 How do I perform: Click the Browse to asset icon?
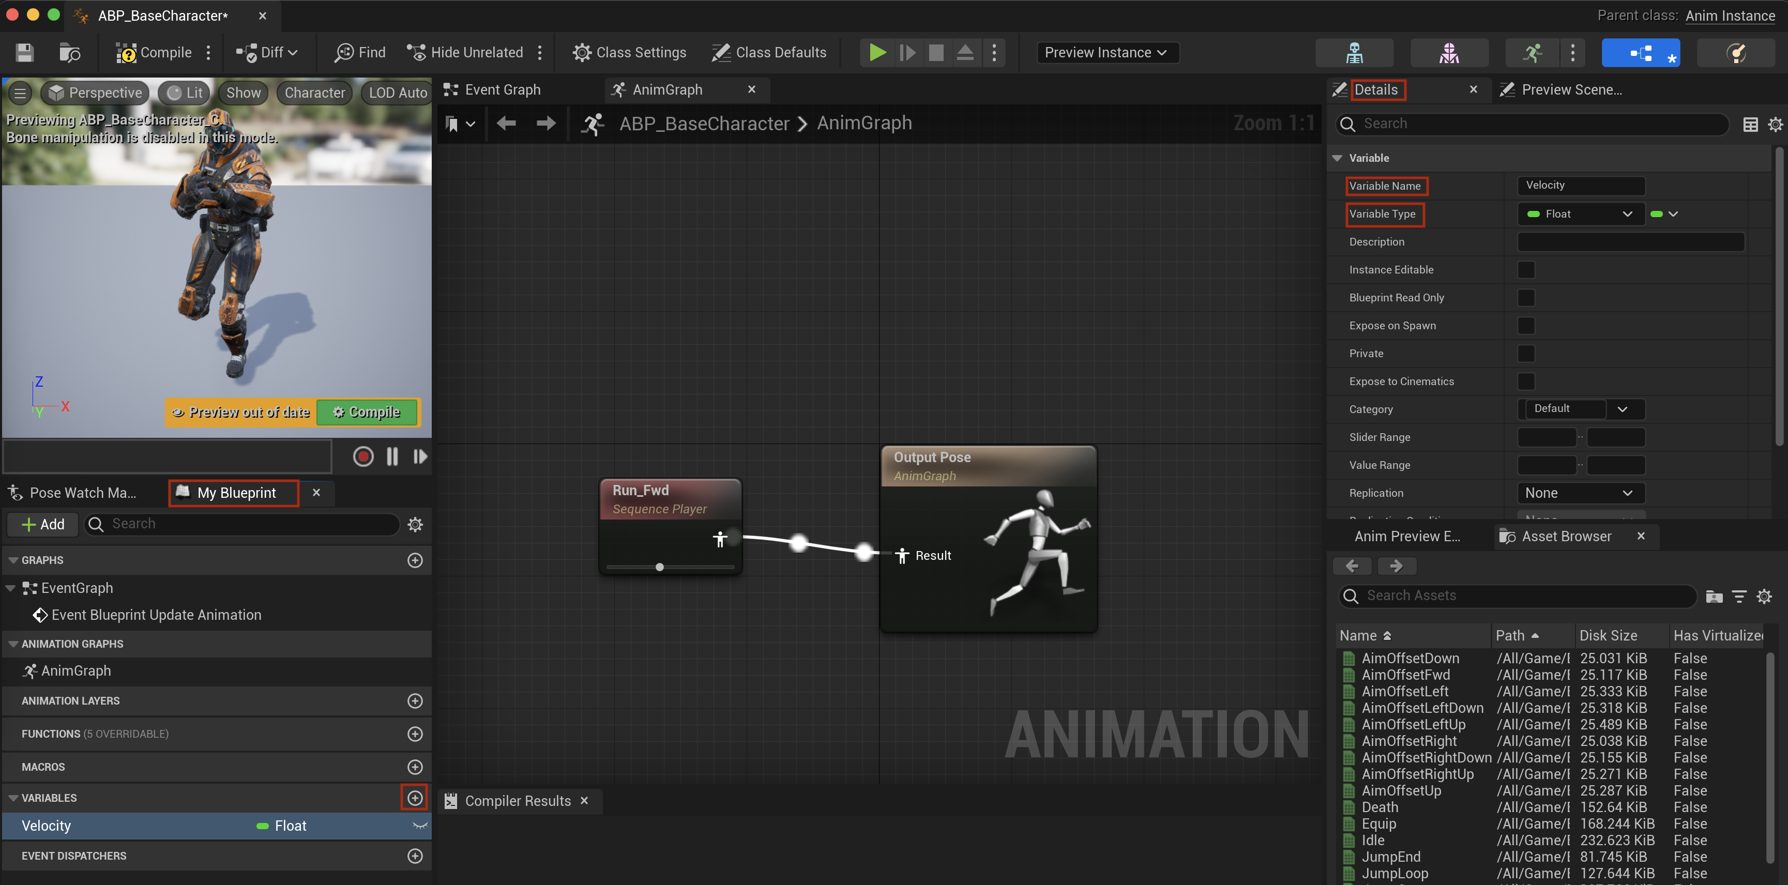coord(69,53)
